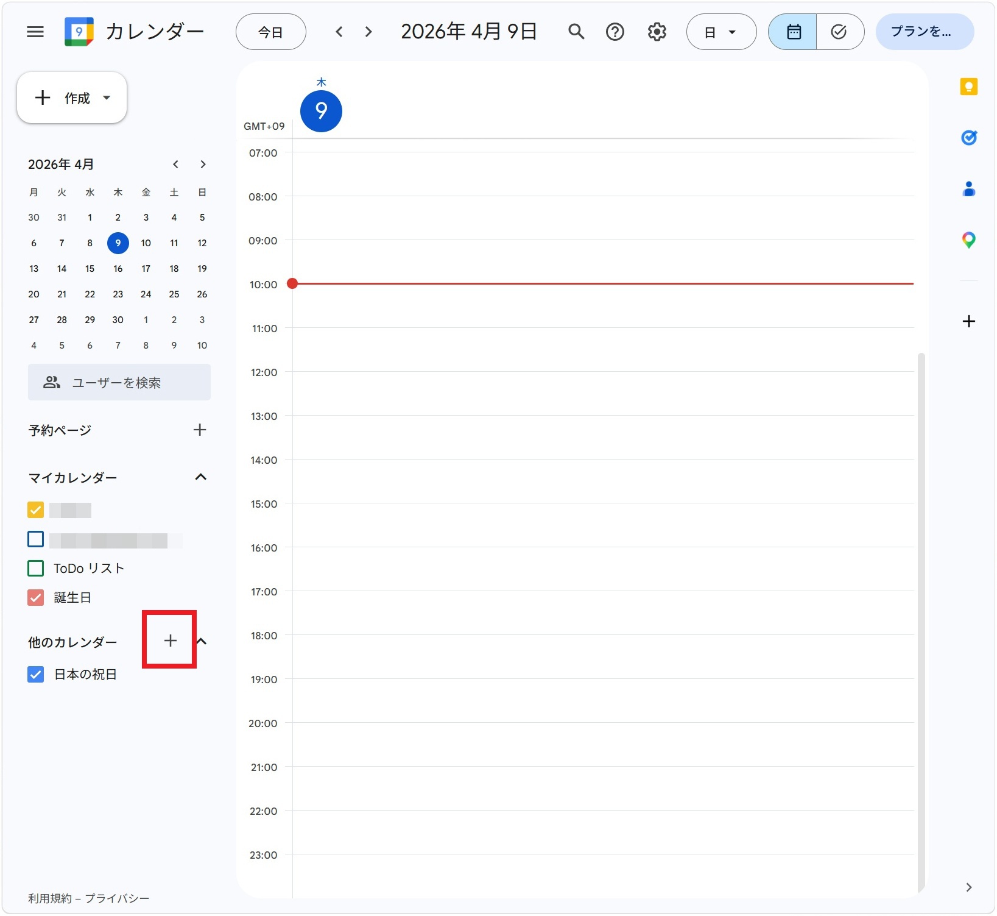
Task: Add another calendar via 他のカレンダー plus icon
Action: [169, 641]
